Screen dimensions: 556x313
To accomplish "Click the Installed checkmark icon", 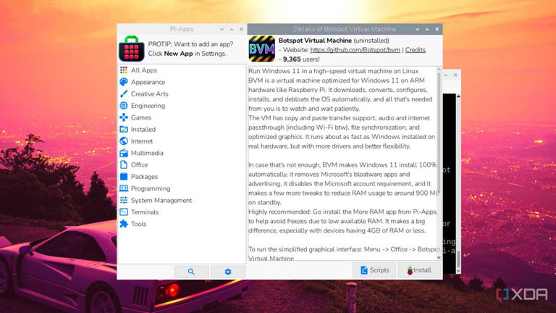I will click(123, 129).
